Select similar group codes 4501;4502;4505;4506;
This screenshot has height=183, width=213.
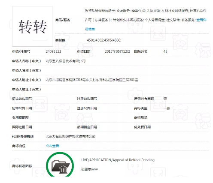[x=104, y=40]
